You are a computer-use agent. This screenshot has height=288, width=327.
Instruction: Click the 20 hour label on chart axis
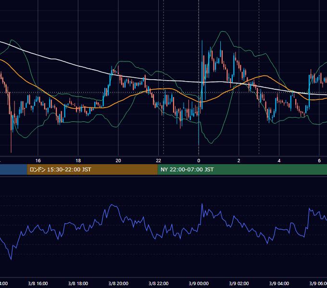tap(118, 161)
